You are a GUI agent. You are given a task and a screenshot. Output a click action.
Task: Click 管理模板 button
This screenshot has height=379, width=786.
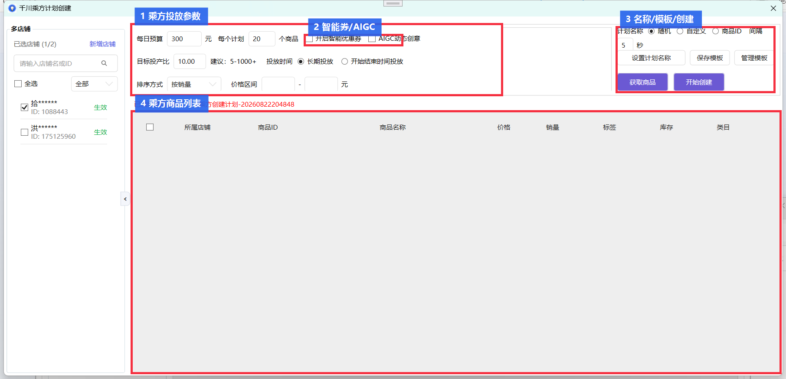point(754,58)
